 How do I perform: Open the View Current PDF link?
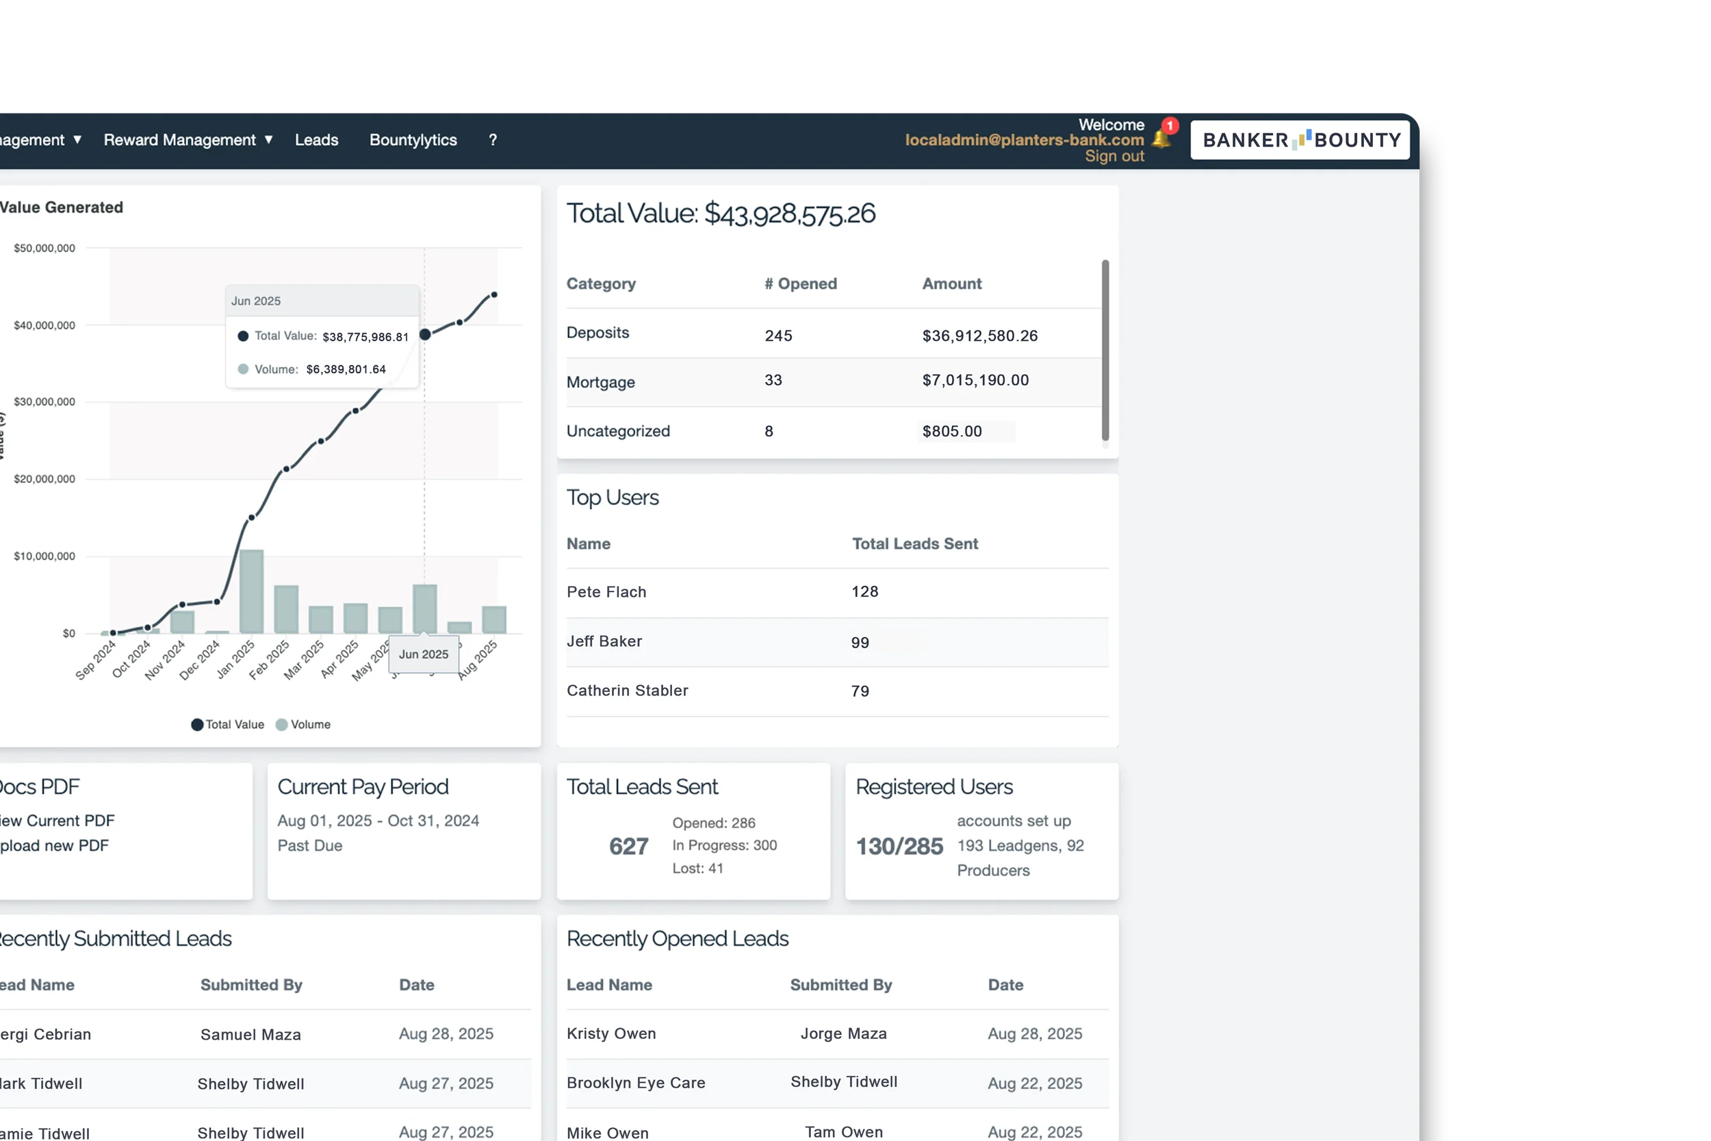pos(57,821)
